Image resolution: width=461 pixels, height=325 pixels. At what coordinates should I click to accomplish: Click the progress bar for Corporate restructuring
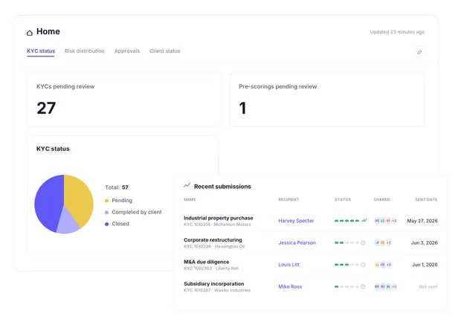coord(347,242)
